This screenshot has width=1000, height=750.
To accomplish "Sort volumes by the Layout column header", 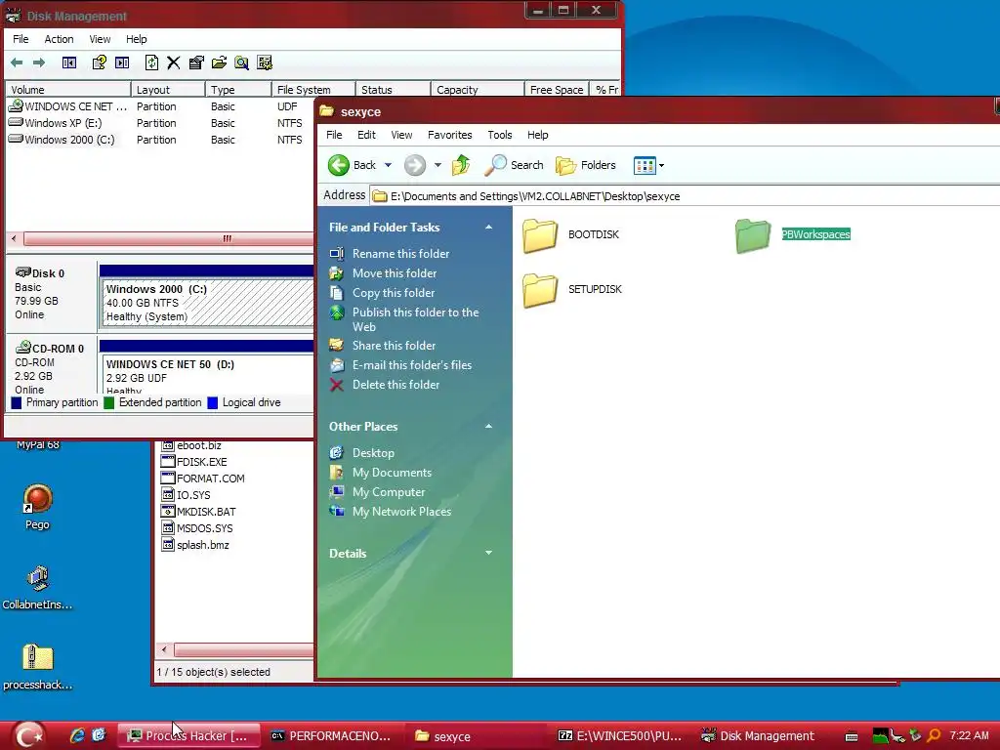I will [x=168, y=90].
